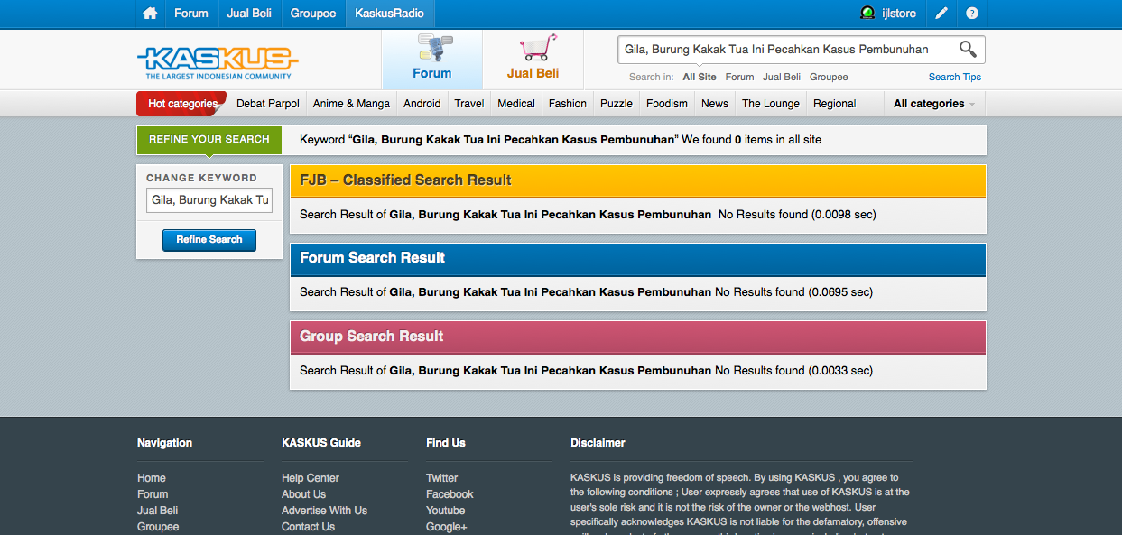Expand the All categories dropdown
The height and width of the screenshot is (535, 1122).
(934, 104)
